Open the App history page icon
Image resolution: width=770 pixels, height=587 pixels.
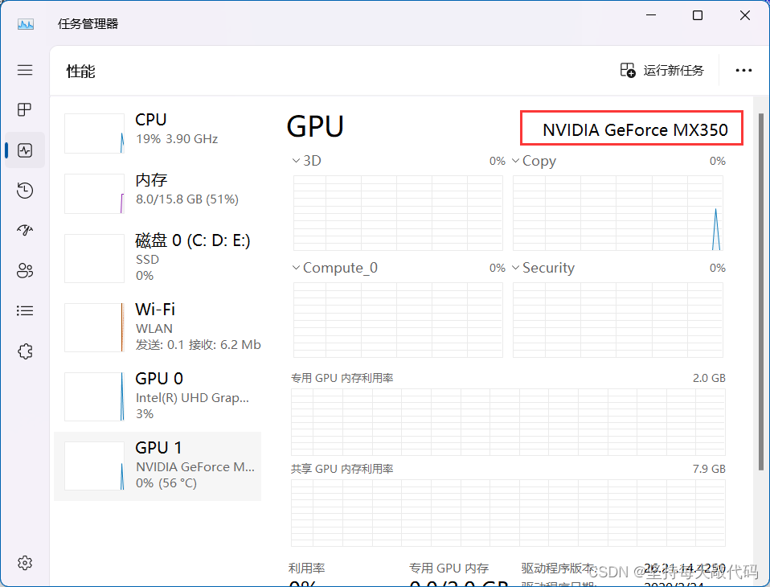coord(25,190)
